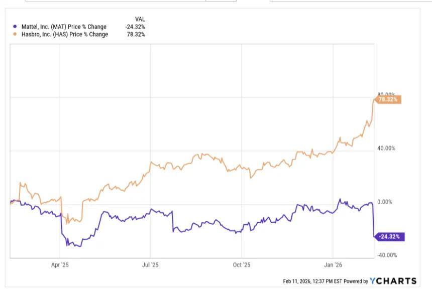This screenshot has width=432, height=296.
Task: Select Mattel, Inc. (MAT) Price % Change label
Action: [64, 27]
